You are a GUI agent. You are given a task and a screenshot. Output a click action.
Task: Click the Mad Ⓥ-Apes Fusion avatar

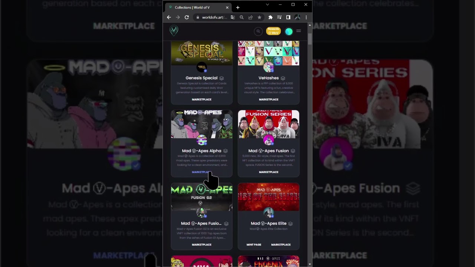[269, 140]
